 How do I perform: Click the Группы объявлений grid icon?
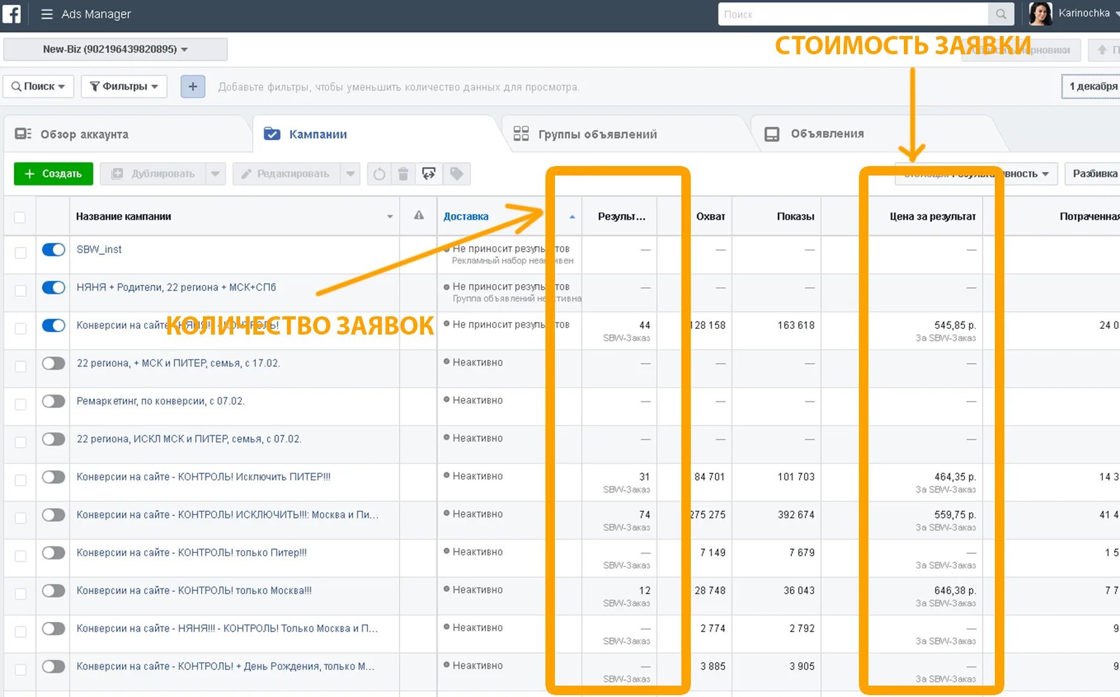pyautogui.click(x=521, y=134)
